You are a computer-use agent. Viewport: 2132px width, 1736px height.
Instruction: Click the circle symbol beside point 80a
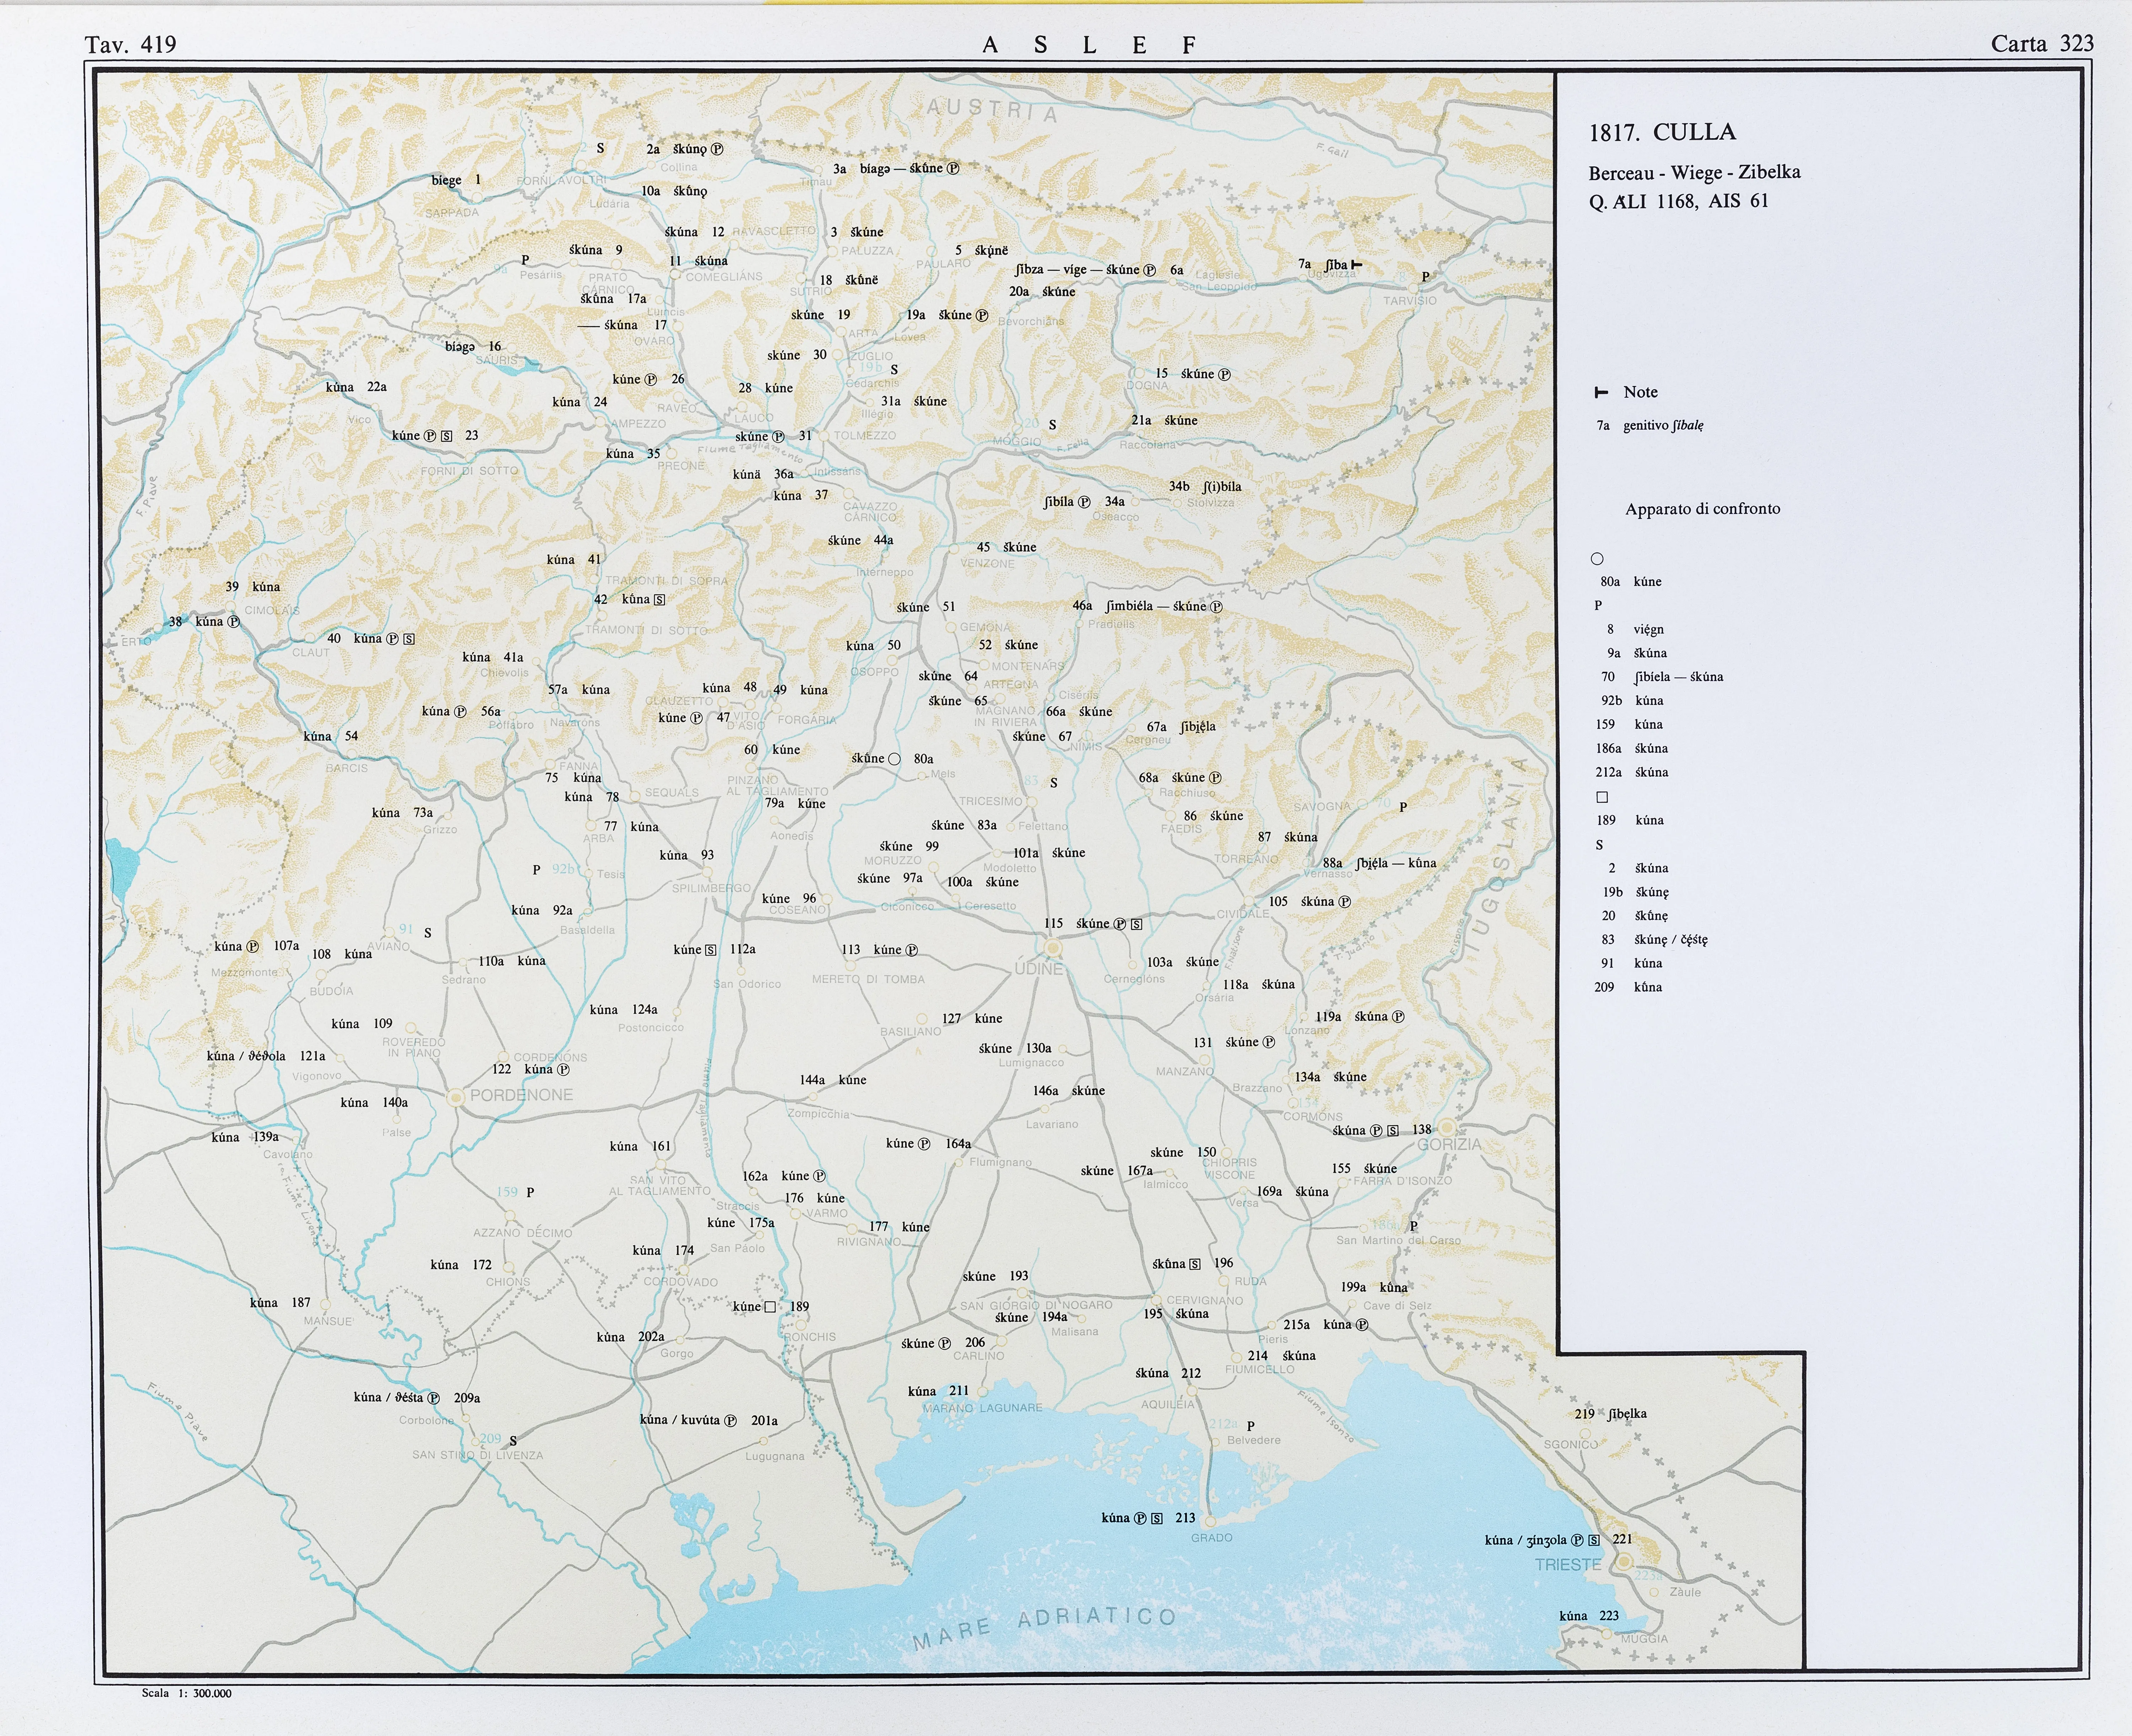[894, 759]
